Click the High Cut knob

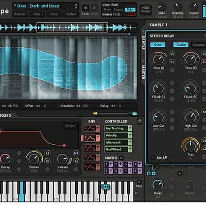191,117
